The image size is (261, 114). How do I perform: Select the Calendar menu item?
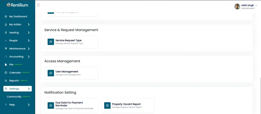point(17,73)
